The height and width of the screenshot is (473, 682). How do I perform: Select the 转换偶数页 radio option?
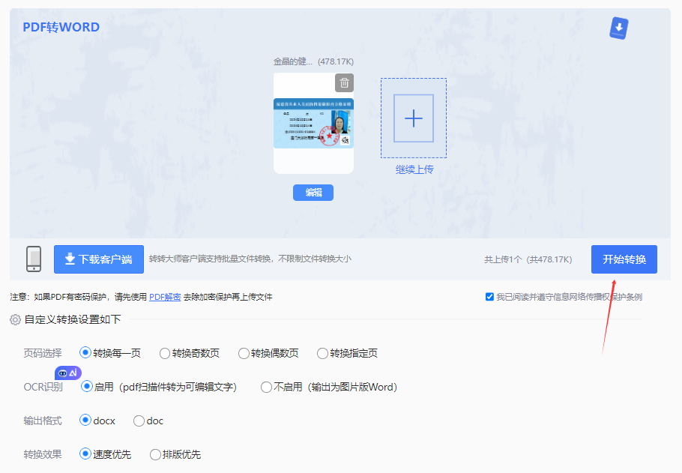244,353
